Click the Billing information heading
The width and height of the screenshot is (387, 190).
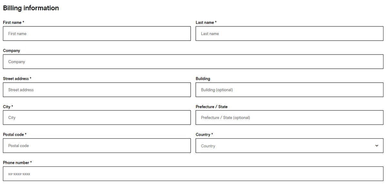(x=31, y=8)
